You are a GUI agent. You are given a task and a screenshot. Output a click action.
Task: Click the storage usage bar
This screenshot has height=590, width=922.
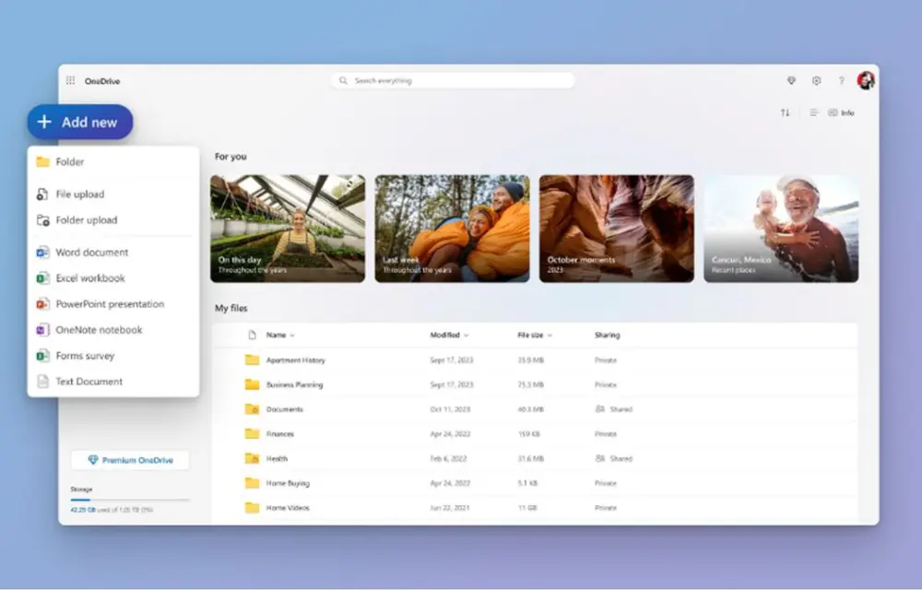pyautogui.click(x=130, y=500)
